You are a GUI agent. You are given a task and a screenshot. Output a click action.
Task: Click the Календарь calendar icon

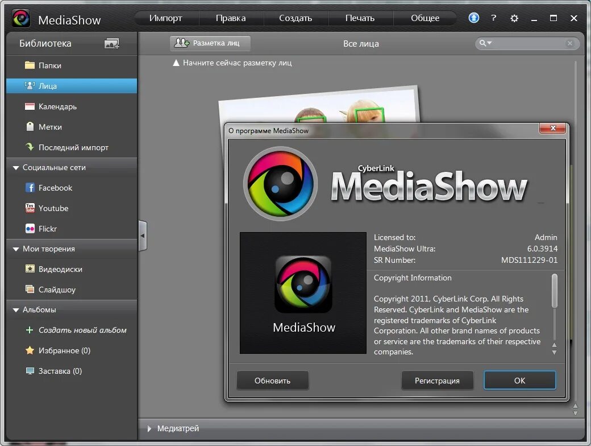(x=30, y=106)
